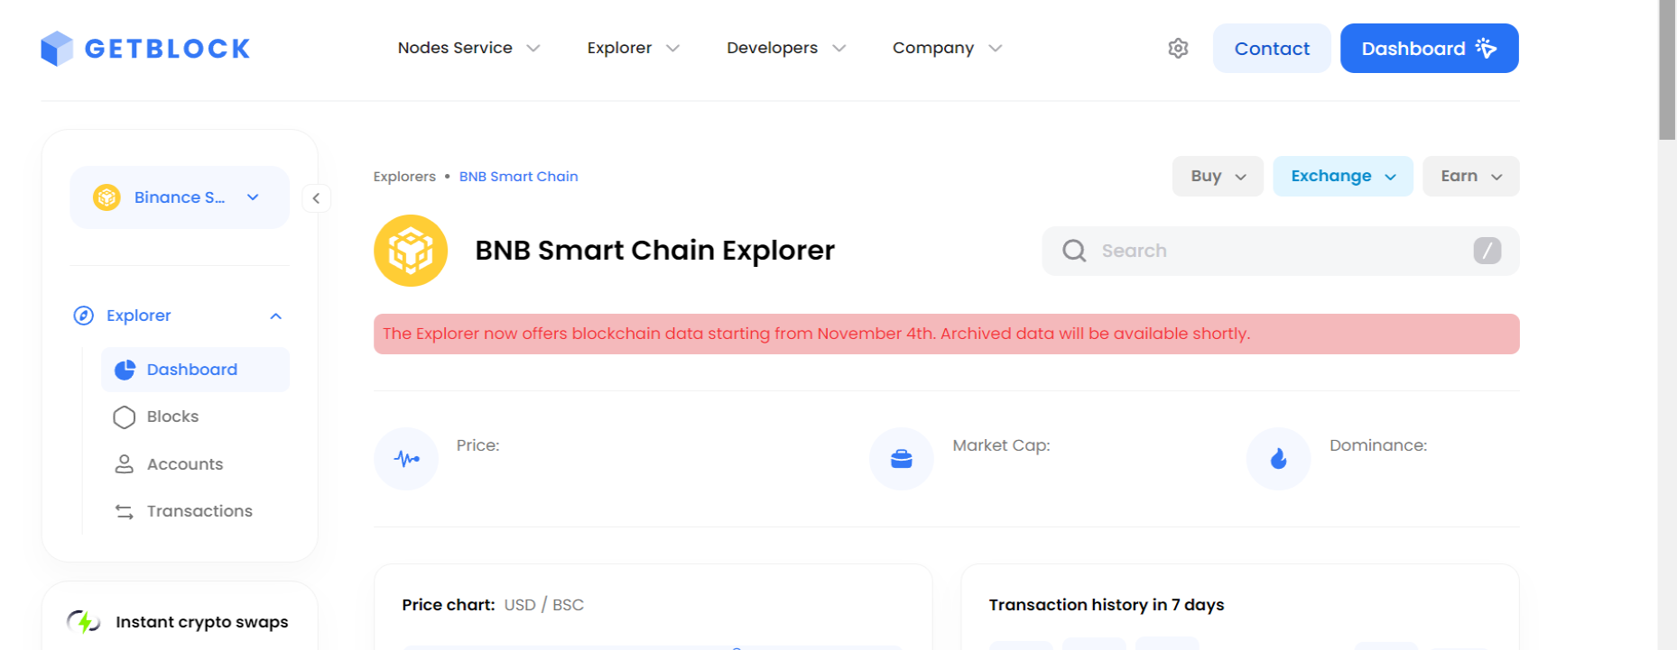Expand the Exchange dropdown
This screenshot has height=650, width=1677.
pyautogui.click(x=1343, y=176)
